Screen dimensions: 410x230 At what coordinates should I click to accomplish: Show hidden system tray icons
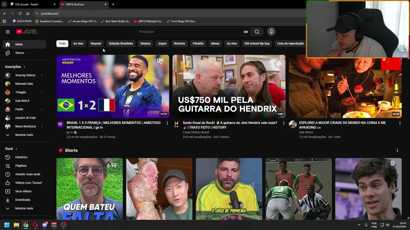click(x=359, y=225)
